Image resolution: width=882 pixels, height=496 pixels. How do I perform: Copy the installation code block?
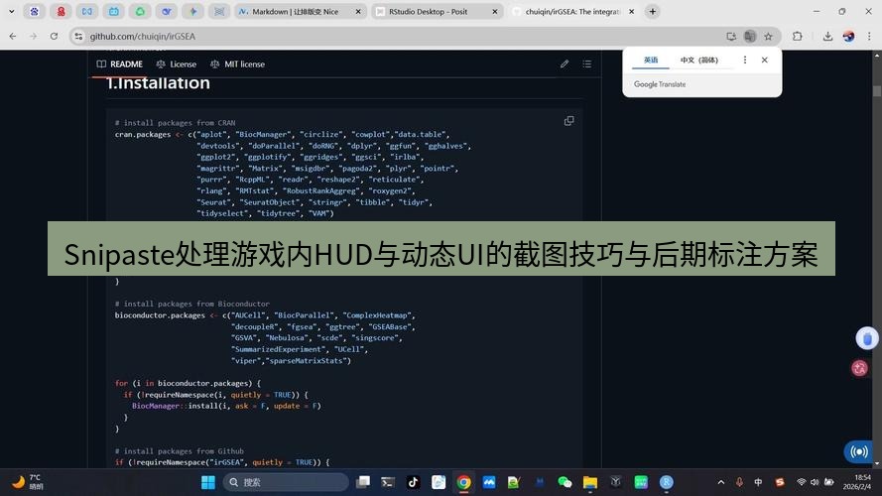568,121
